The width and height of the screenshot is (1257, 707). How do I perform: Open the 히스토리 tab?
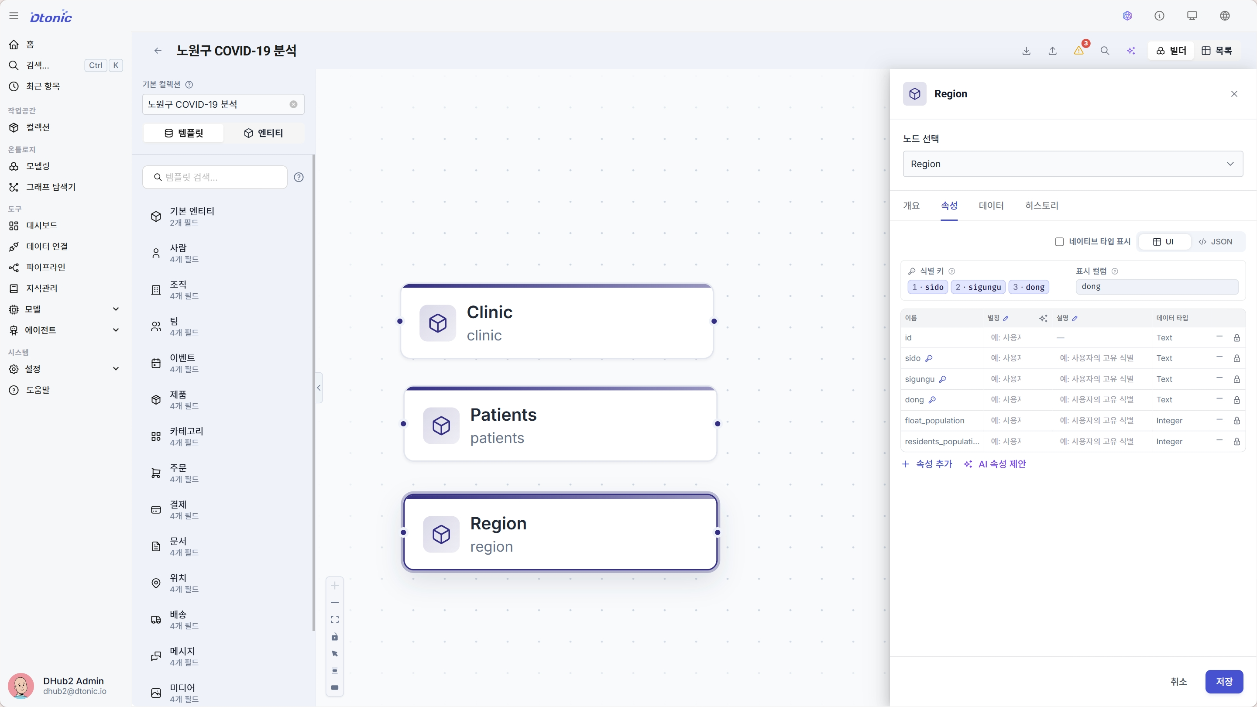click(1042, 206)
